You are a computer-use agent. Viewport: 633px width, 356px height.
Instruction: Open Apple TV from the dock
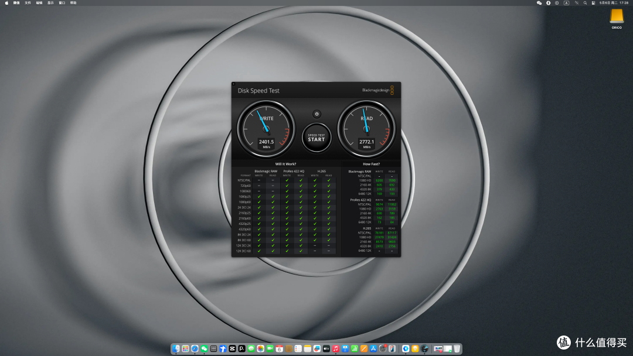(326, 348)
